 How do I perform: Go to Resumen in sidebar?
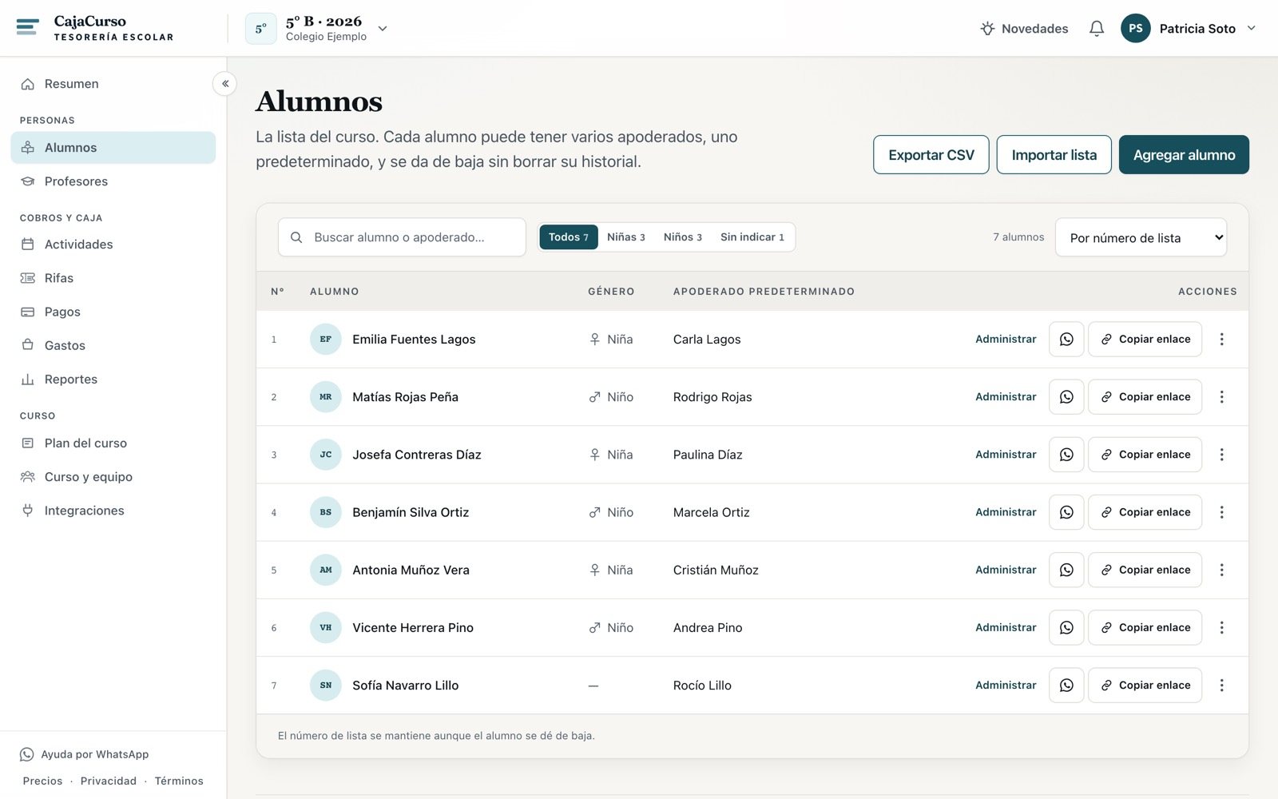pos(113,84)
